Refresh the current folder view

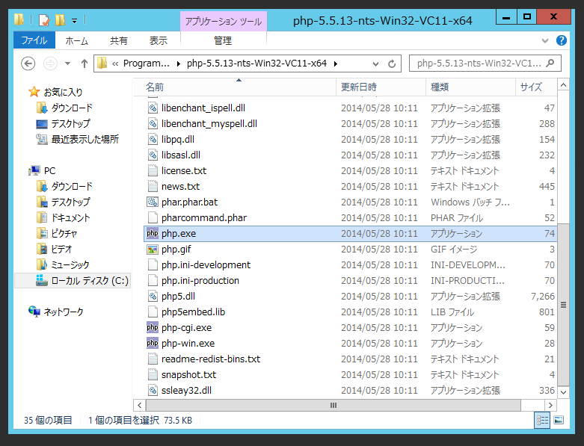[x=392, y=64]
